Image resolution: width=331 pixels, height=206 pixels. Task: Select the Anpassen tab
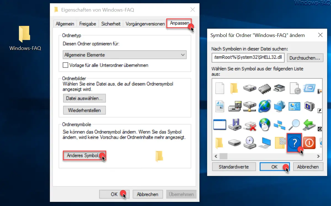point(179,23)
